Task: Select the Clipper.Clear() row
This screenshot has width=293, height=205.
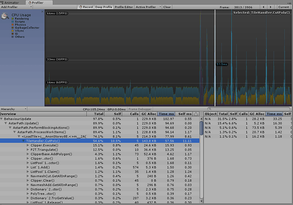Action: click(100, 180)
